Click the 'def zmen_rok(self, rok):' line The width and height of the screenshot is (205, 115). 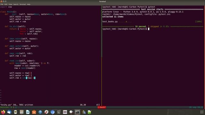(x=19, y=53)
